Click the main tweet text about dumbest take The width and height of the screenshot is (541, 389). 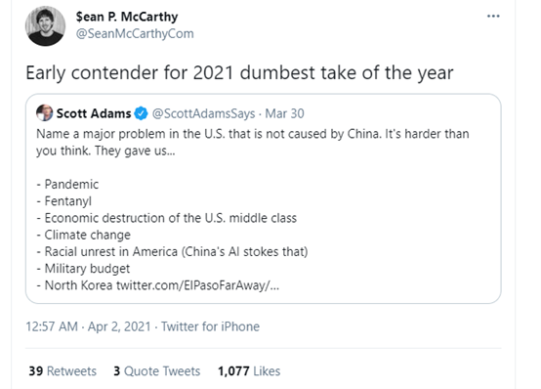239,73
